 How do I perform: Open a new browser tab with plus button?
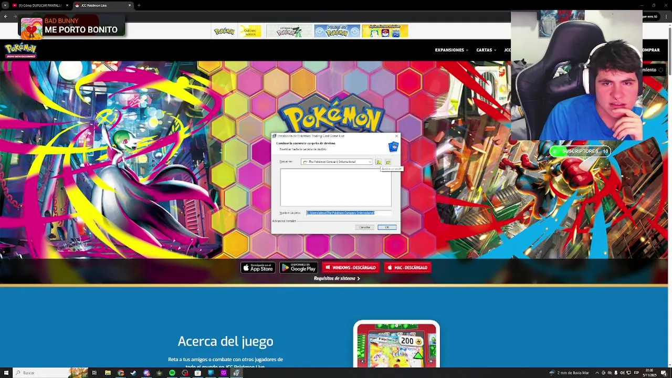[139, 5]
